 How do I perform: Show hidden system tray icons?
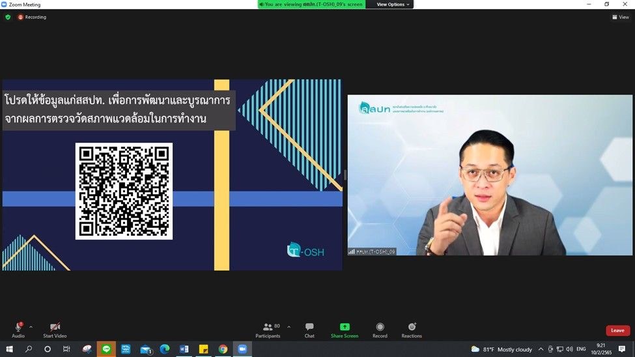541,349
